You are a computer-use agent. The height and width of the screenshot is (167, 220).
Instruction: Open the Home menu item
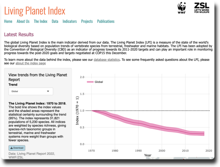click(x=8, y=21)
